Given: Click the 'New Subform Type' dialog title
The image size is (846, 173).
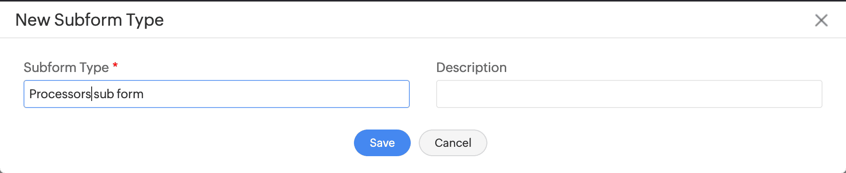Looking at the screenshot, I should click(89, 20).
